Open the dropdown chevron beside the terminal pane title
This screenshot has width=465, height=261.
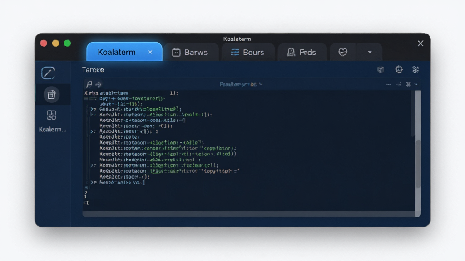tap(261, 84)
